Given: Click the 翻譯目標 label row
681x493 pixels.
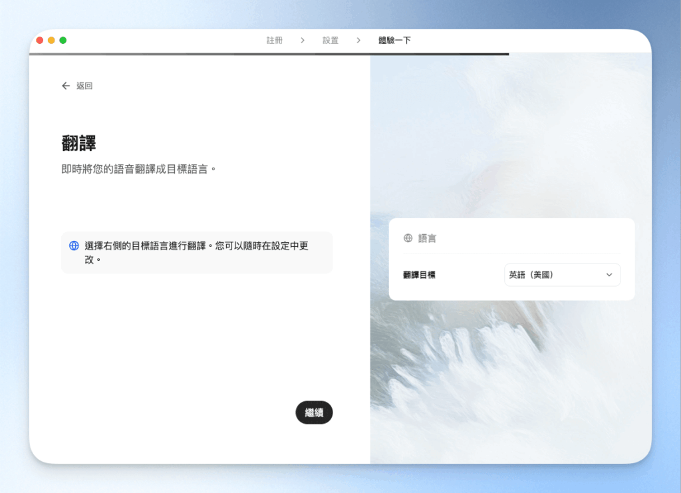Looking at the screenshot, I should tap(418, 274).
